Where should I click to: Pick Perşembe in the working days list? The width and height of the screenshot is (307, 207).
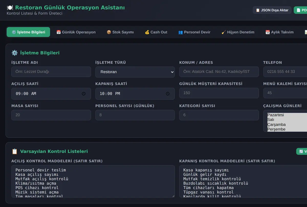(287, 129)
